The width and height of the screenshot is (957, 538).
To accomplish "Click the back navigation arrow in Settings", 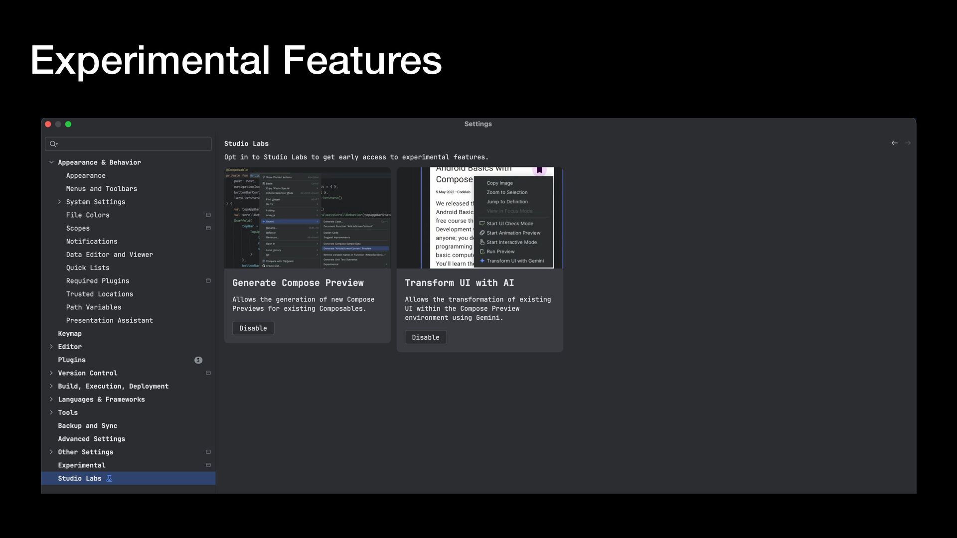I will pos(894,143).
